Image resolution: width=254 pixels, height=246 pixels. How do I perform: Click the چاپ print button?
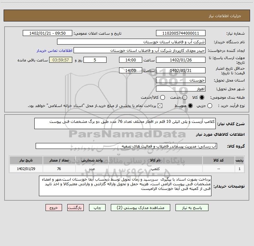(x=97, y=208)
